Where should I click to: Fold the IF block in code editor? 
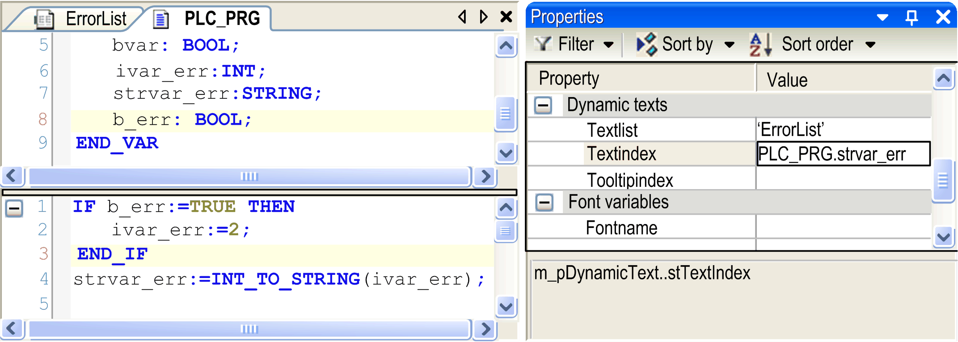(x=14, y=208)
